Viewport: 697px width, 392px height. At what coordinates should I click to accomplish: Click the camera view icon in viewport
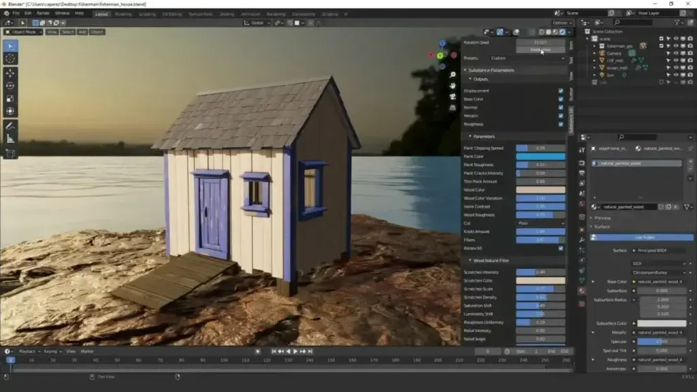453,96
